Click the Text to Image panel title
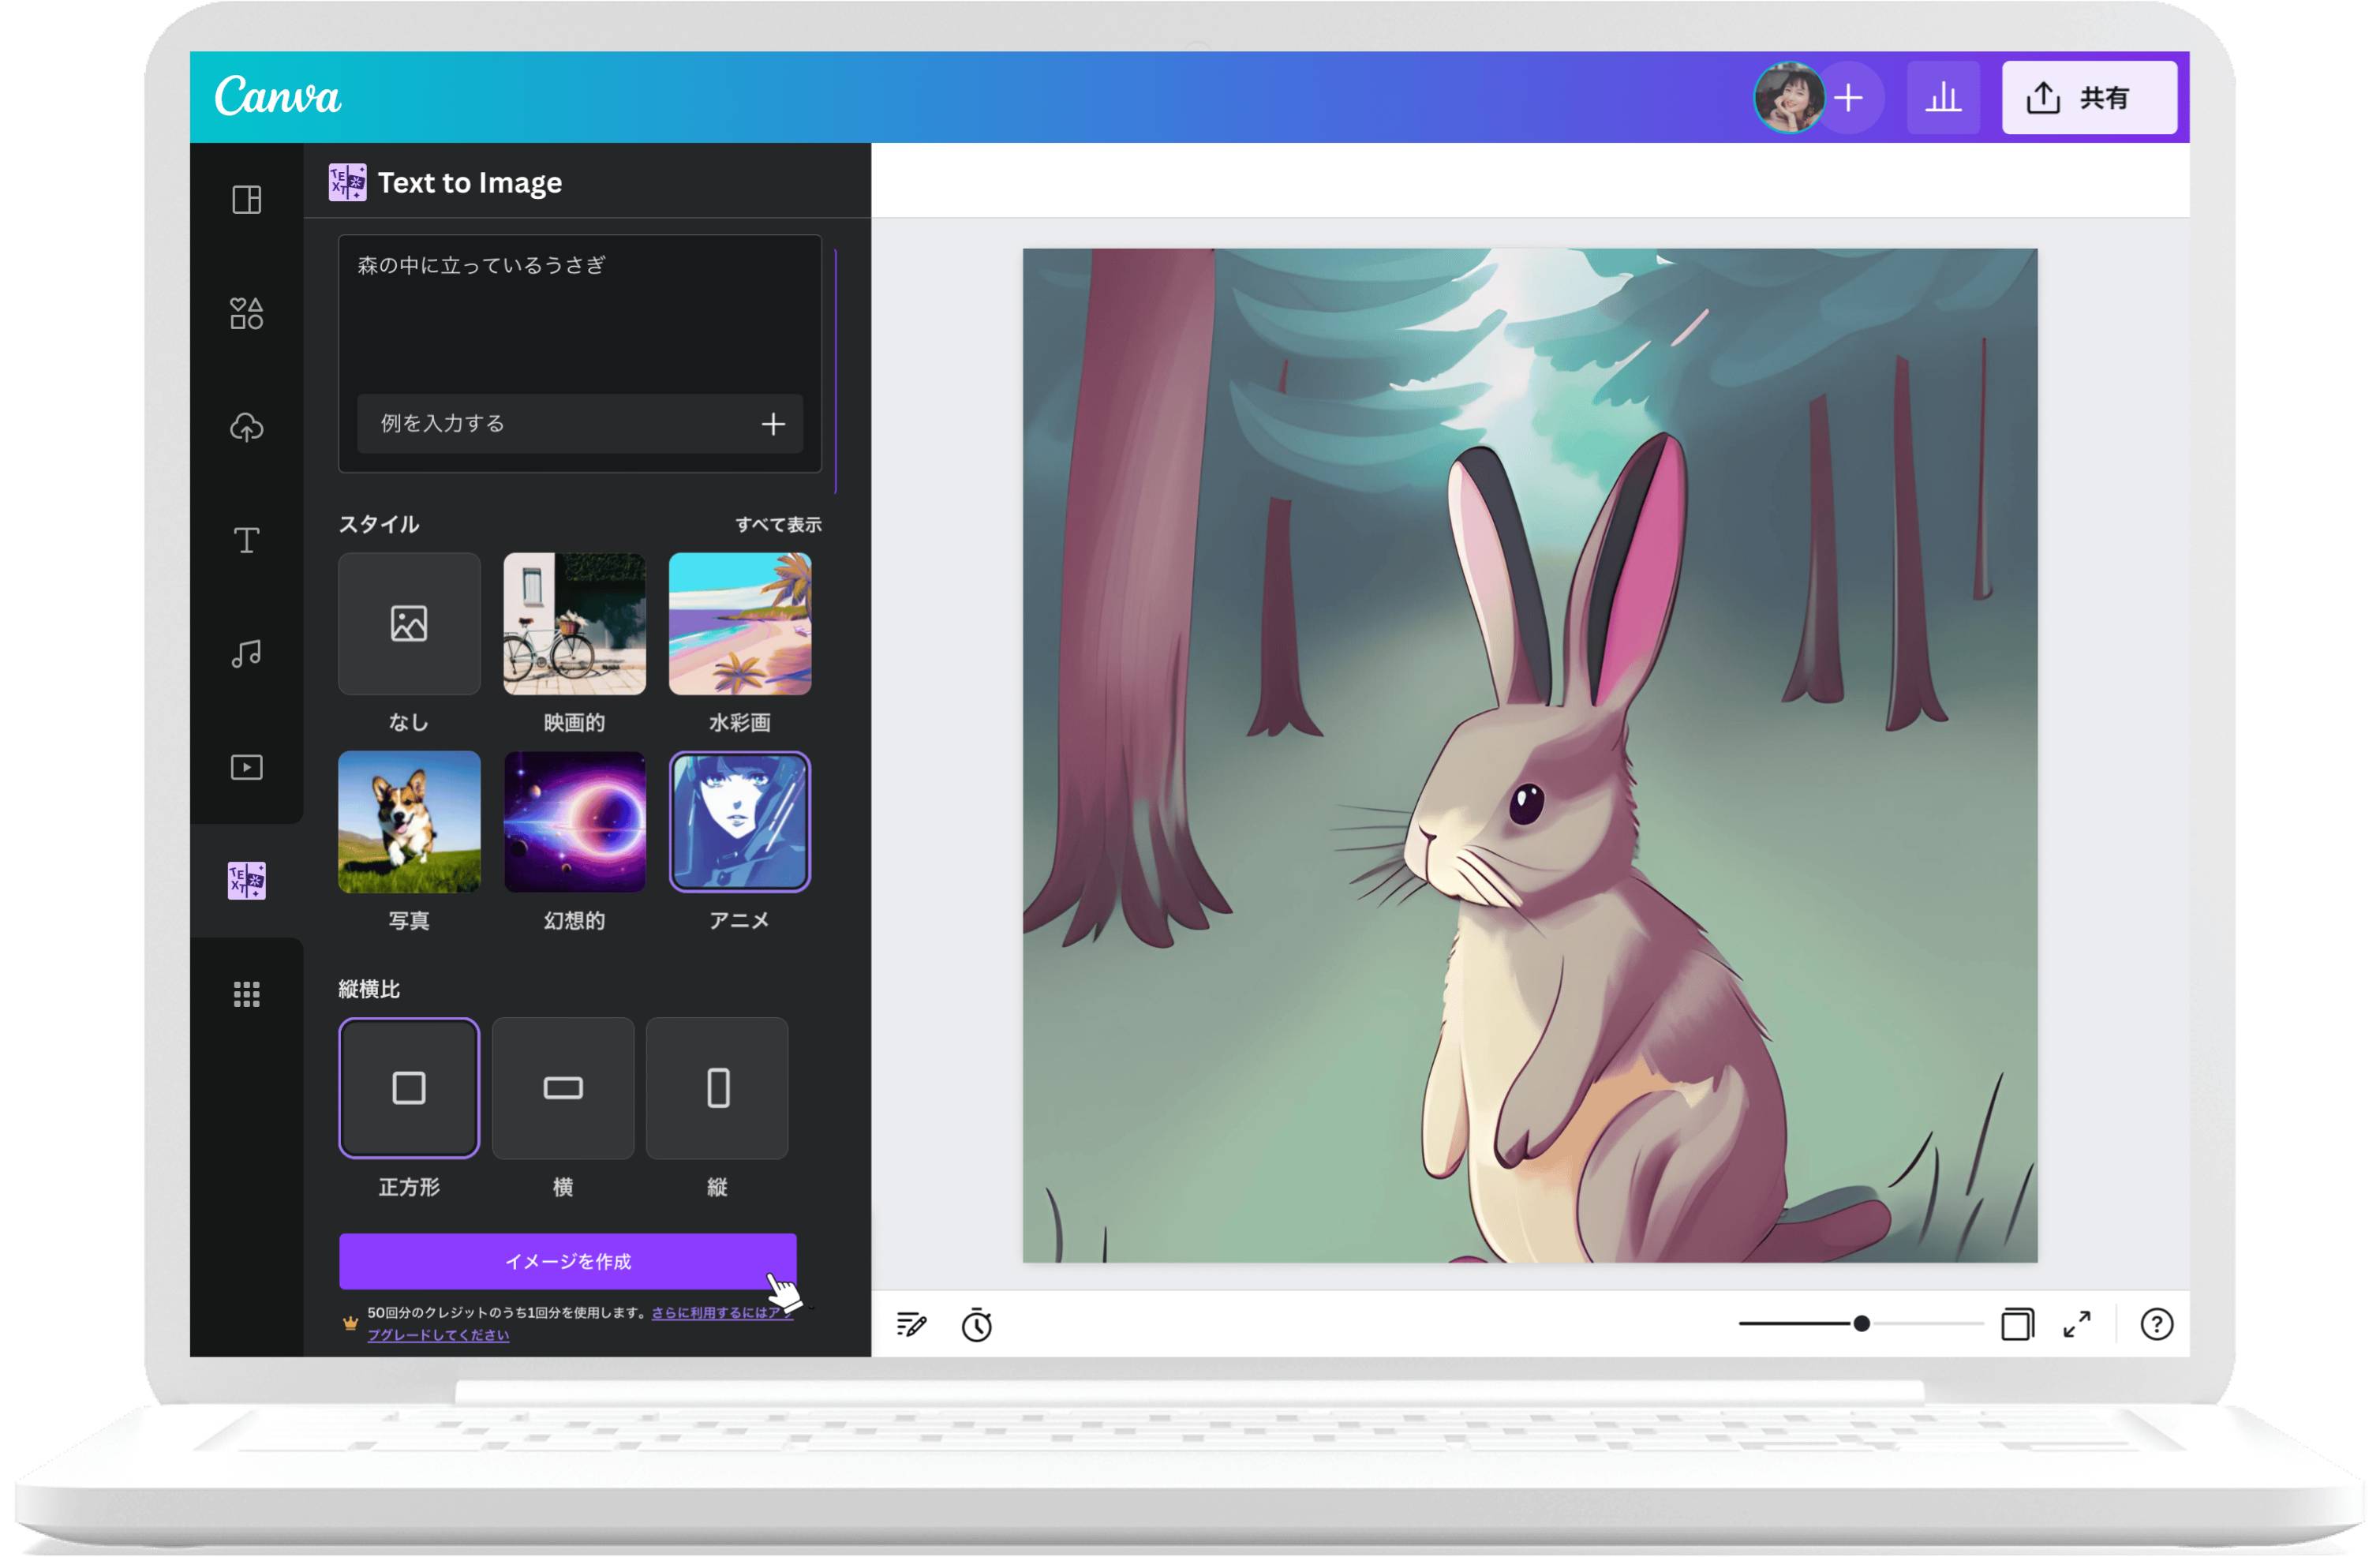This screenshot has width=2380, height=1557. pos(470,183)
